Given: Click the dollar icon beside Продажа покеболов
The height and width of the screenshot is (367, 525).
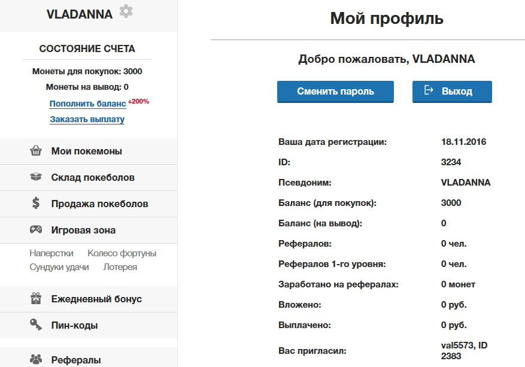Looking at the screenshot, I should 36,204.
